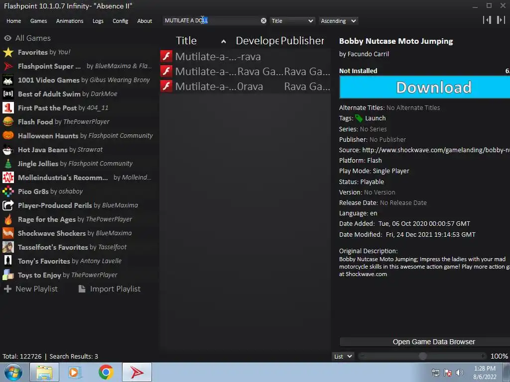Open the media player taskbar icon
This screenshot has height=382, width=510.
tap(75, 372)
